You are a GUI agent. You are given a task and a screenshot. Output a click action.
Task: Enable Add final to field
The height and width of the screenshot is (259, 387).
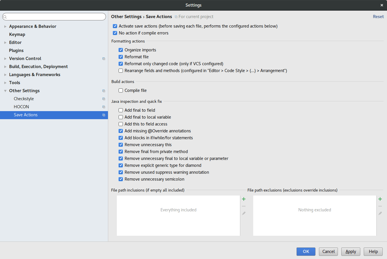coord(121,110)
